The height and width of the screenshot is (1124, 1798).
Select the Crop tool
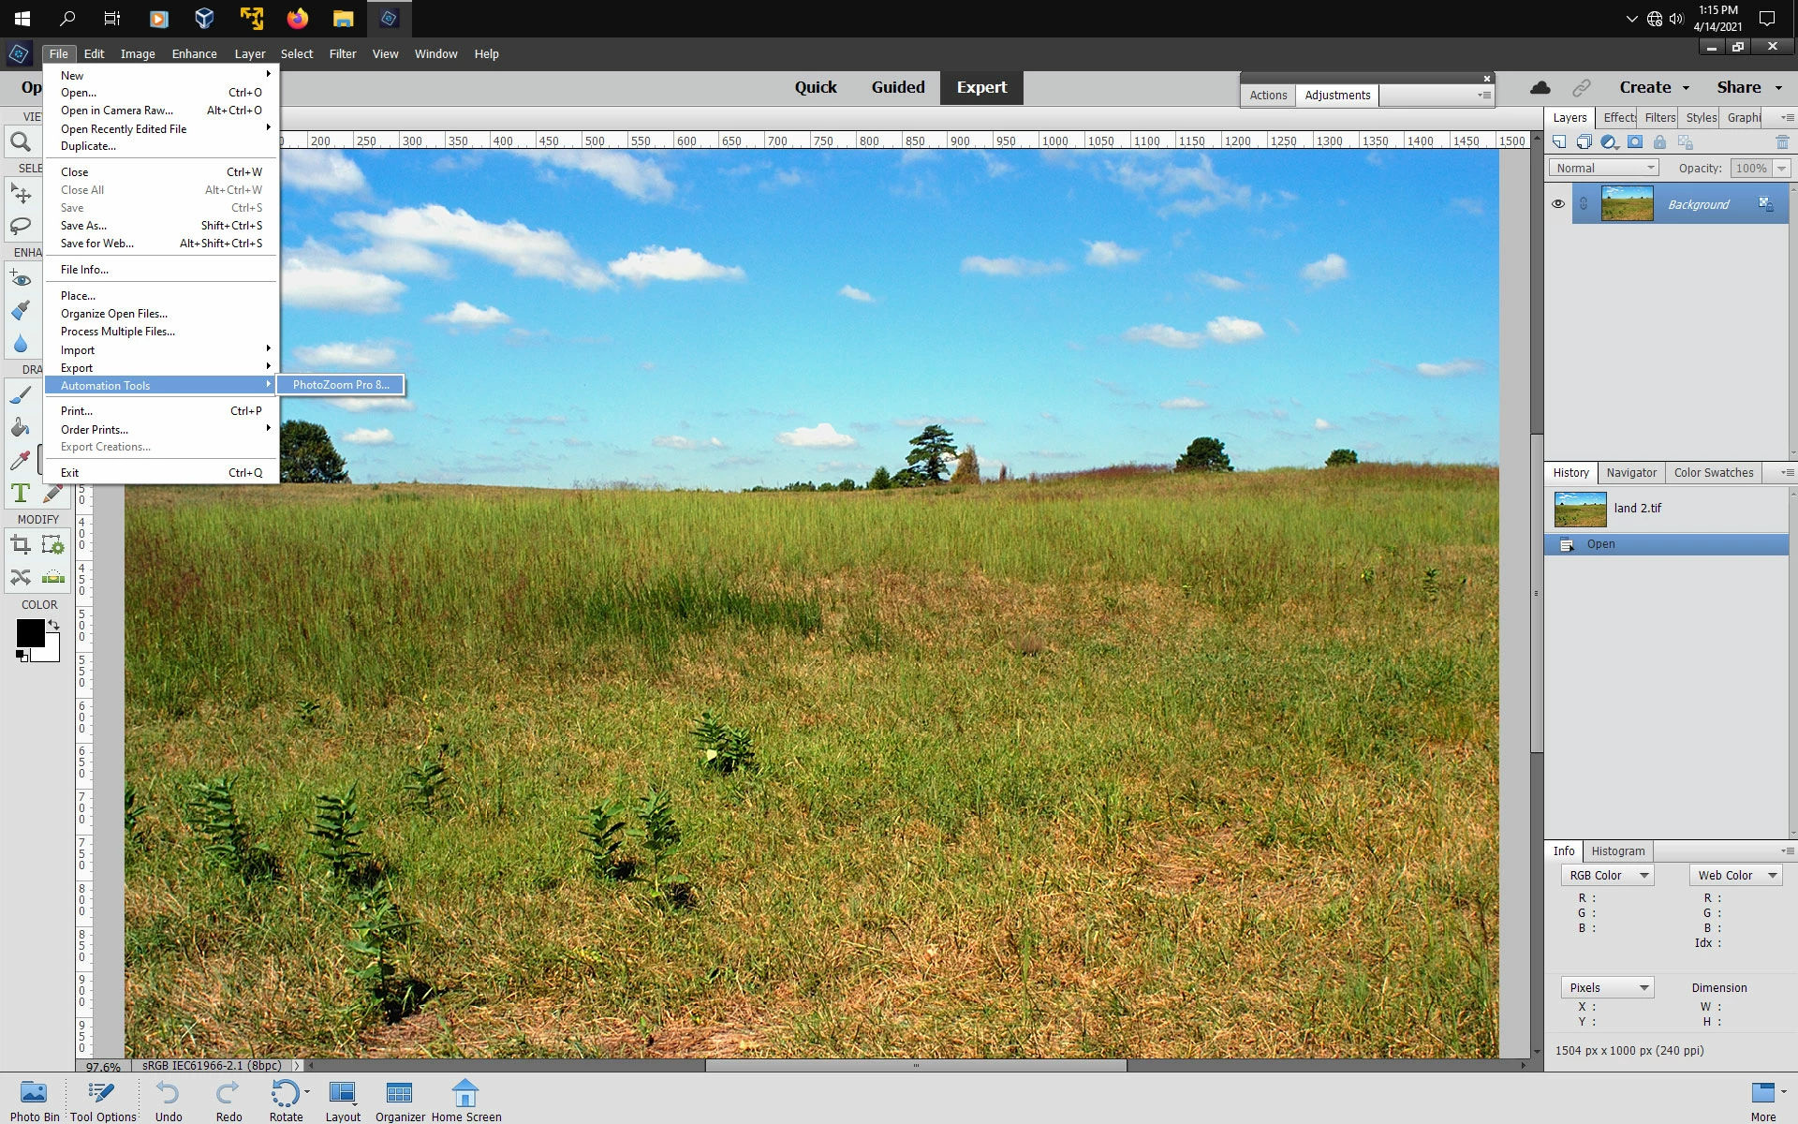point(20,545)
